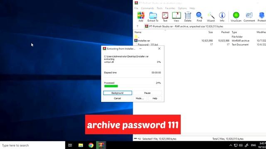Click the Test archive toolbar icon

point(165,17)
